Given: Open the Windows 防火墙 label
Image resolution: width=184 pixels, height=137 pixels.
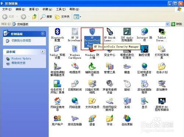Looking at the screenshot, I should click(92, 56).
